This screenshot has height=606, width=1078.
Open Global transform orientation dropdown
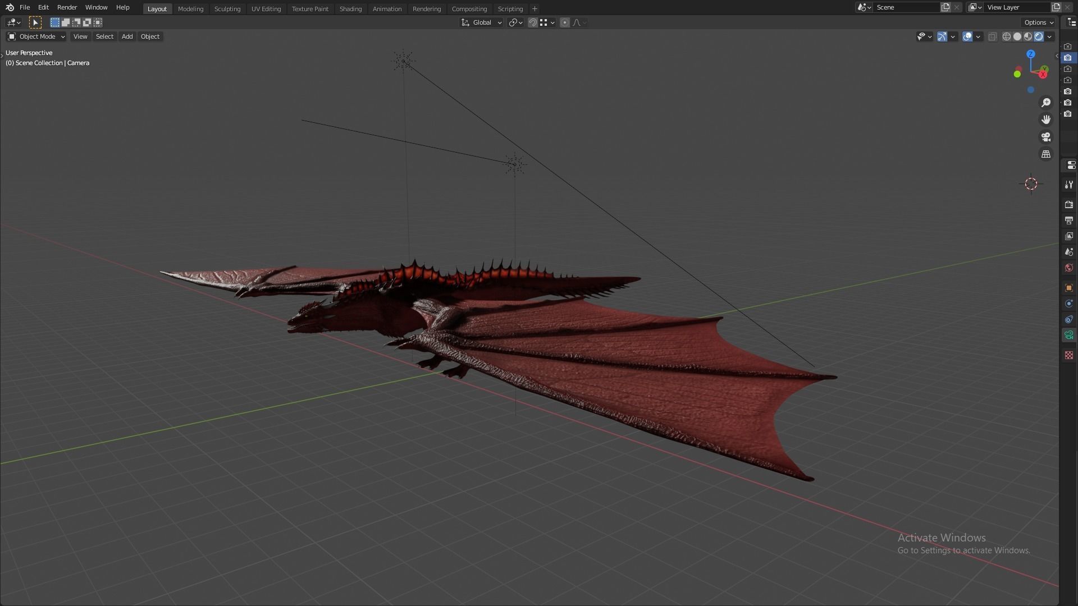click(x=481, y=22)
